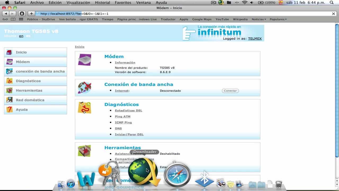
Task: Open Keychain Access keys icon in Dock
Action: coord(110,174)
